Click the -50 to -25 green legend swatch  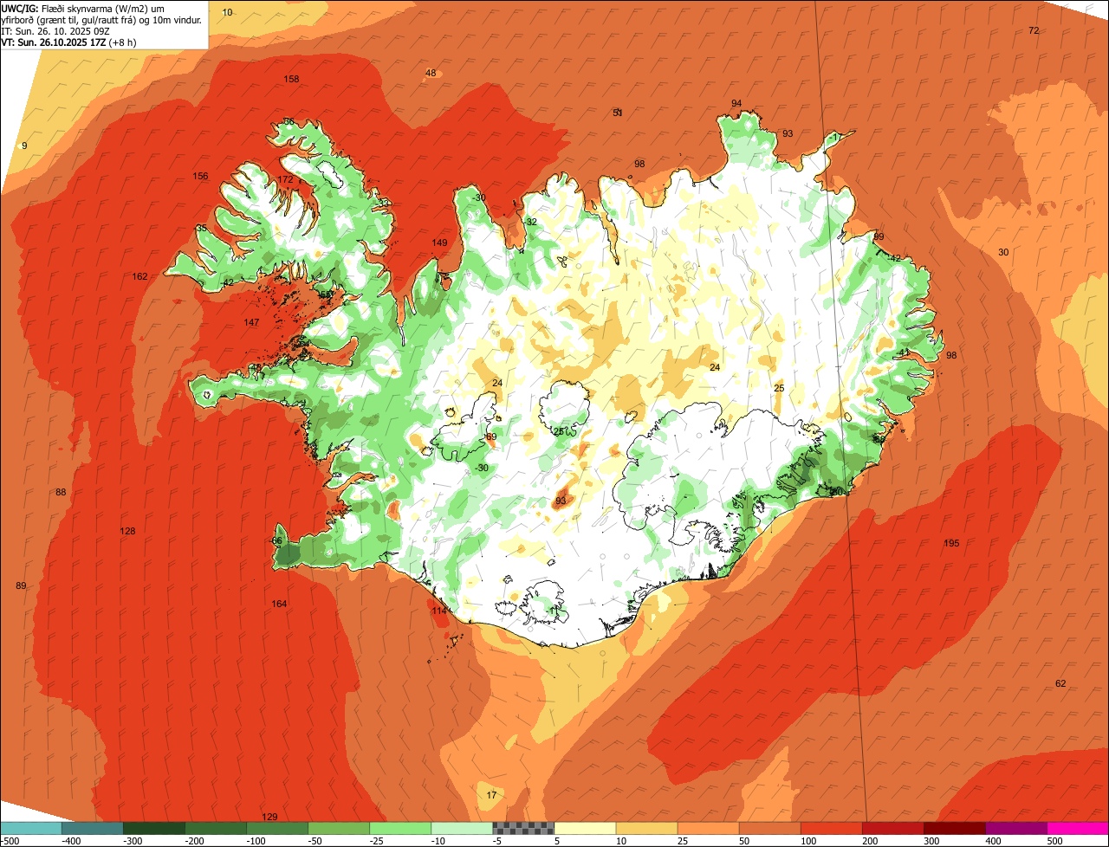coord(339,828)
